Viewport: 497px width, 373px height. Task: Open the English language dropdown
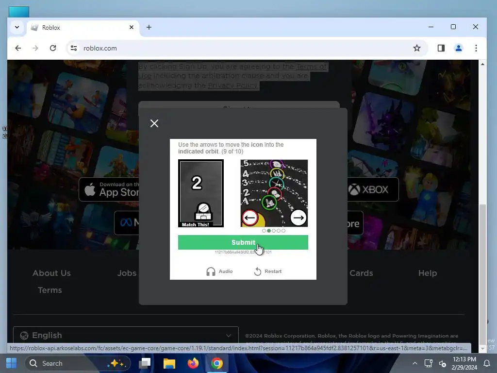pyautogui.click(x=126, y=335)
